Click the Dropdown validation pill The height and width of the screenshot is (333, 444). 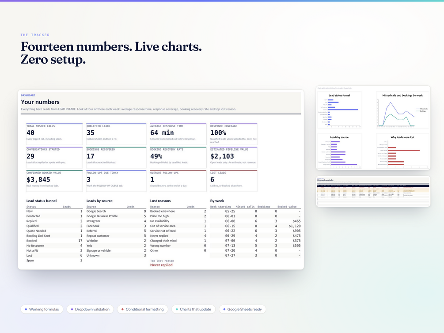click(x=90, y=309)
